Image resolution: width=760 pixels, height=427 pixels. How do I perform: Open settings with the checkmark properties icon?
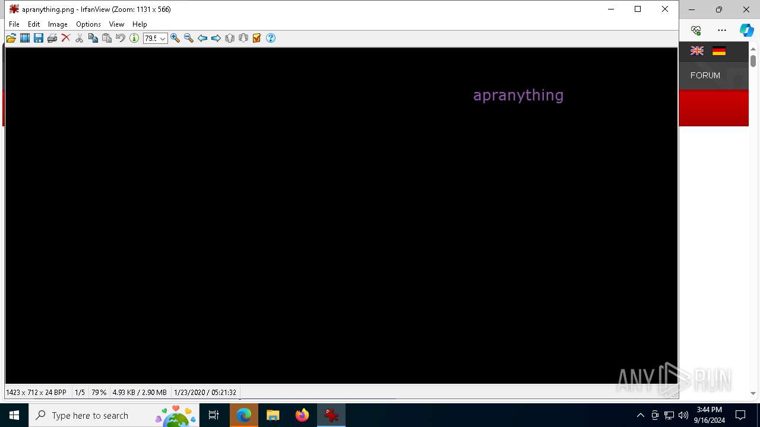click(x=257, y=38)
